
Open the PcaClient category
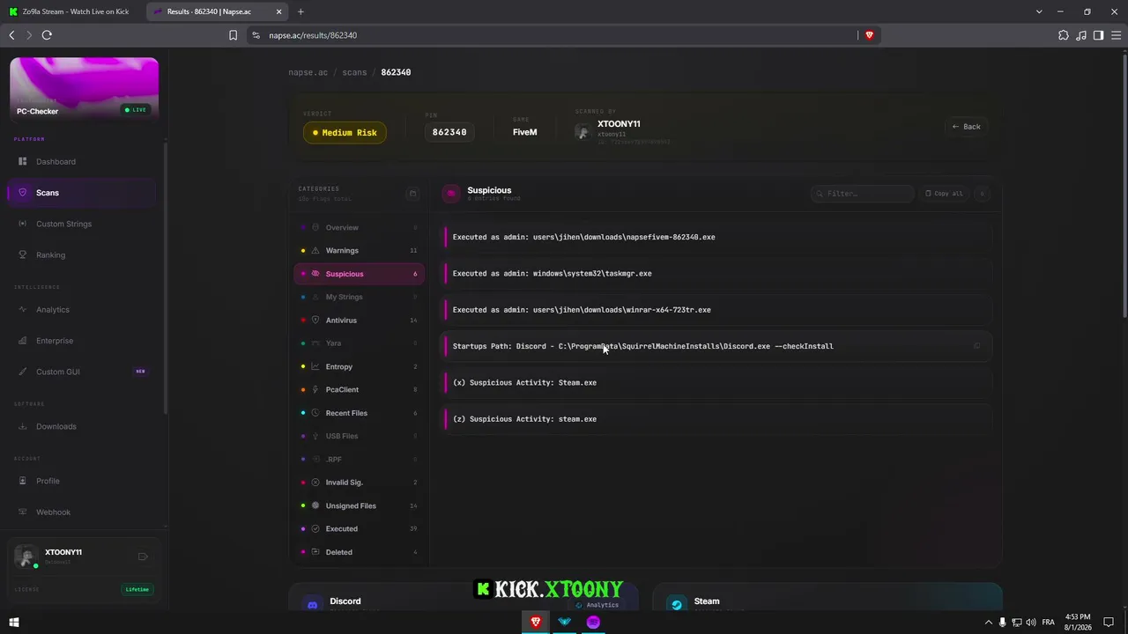click(359, 389)
